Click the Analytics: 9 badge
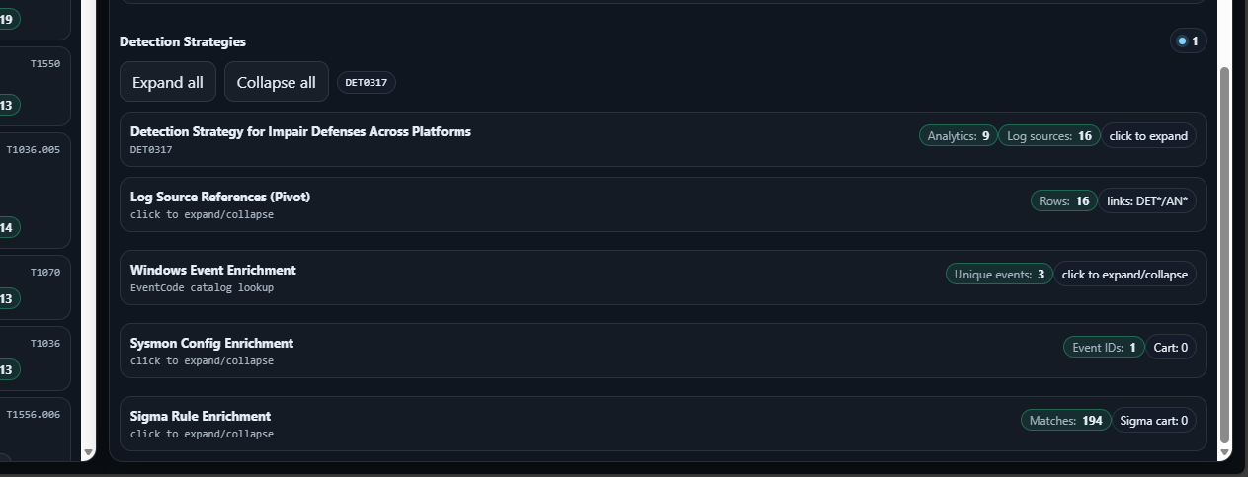The image size is (1248, 477). click(957, 136)
